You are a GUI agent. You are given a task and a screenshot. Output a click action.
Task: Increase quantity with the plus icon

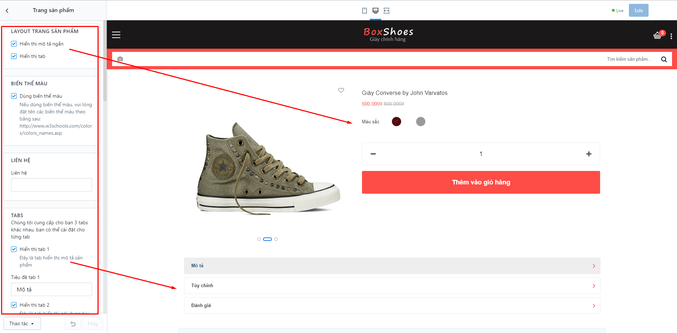(x=589, y=154)
